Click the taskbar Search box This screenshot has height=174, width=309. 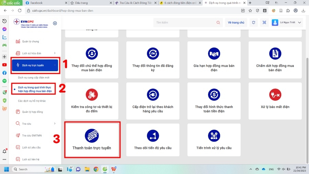34,169
